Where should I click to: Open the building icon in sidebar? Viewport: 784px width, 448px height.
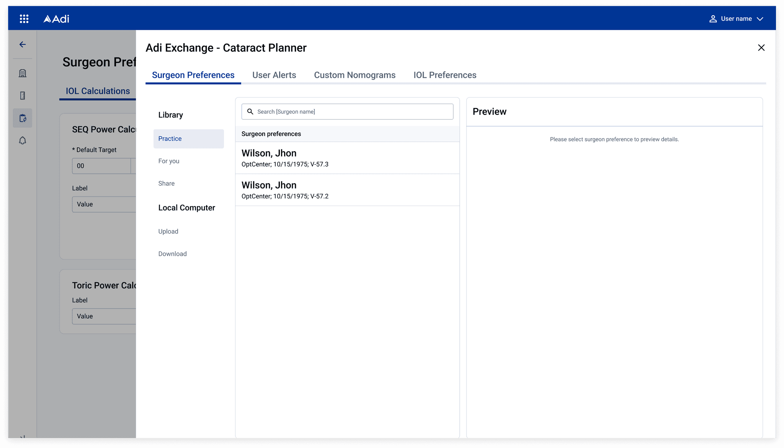(x=23, y=73)
